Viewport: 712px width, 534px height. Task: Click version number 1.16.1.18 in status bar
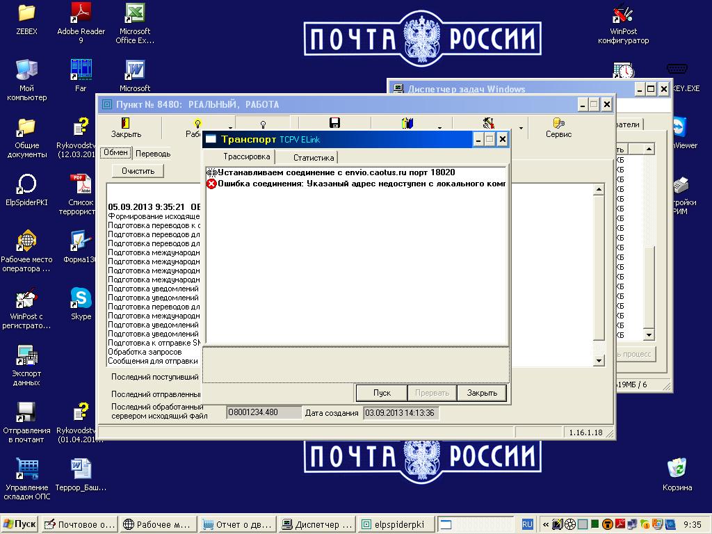[585, 432]
